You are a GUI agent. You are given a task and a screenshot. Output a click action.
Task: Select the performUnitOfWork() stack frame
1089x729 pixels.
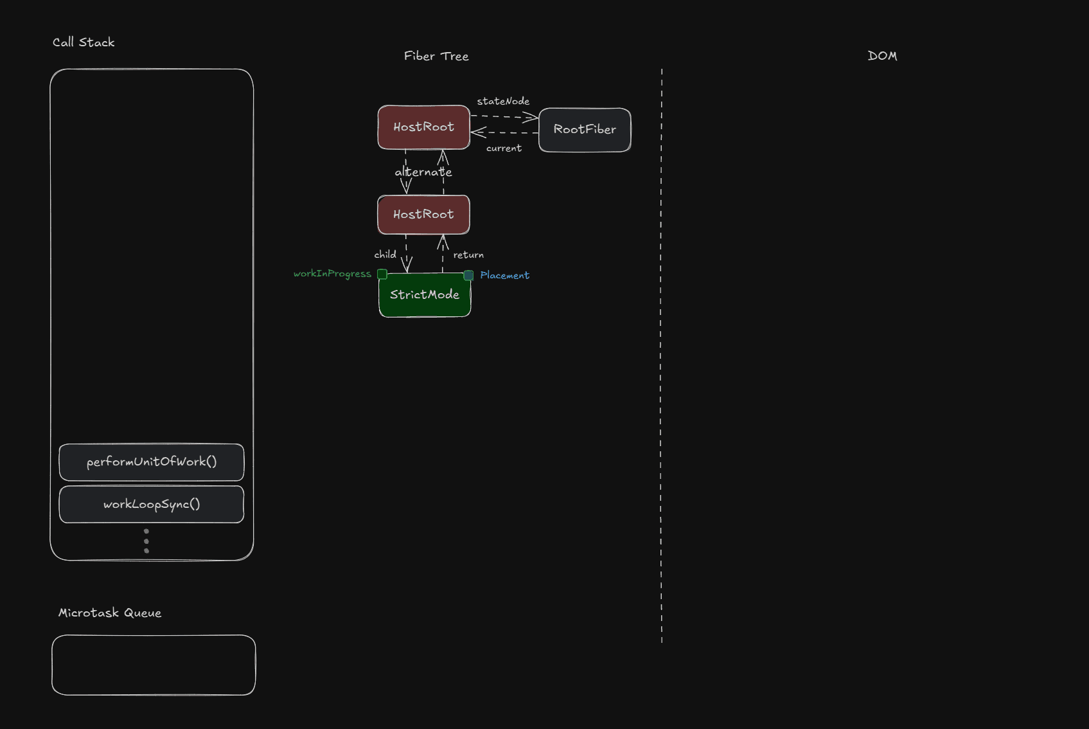pyautogui.click(x=152, y=462)
